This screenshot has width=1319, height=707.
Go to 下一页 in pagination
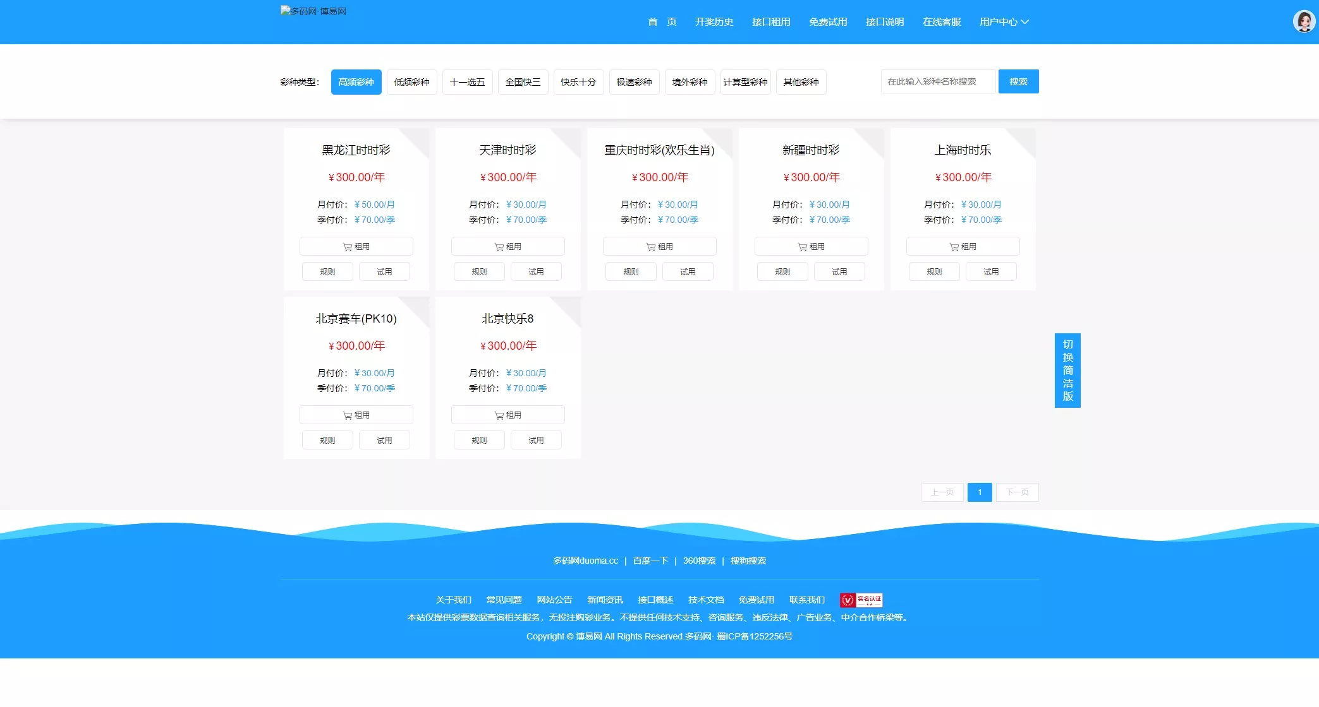[x=1017, y=492]
